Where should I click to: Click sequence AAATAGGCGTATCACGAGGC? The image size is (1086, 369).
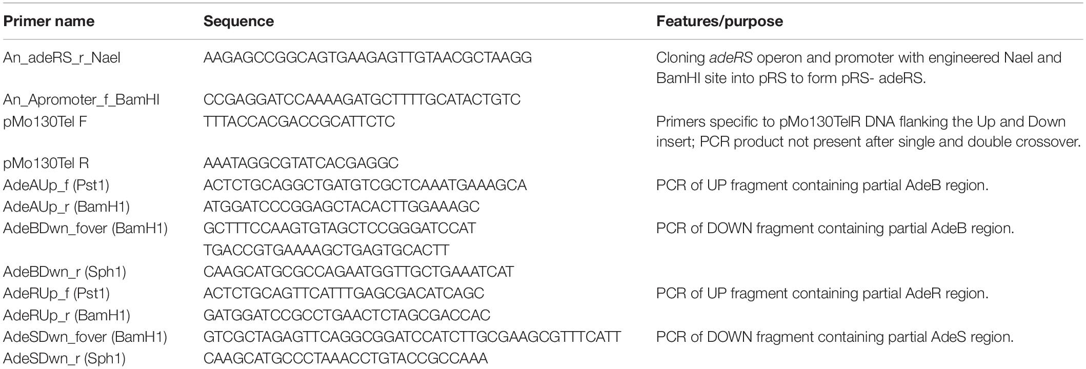pos(301,163)
